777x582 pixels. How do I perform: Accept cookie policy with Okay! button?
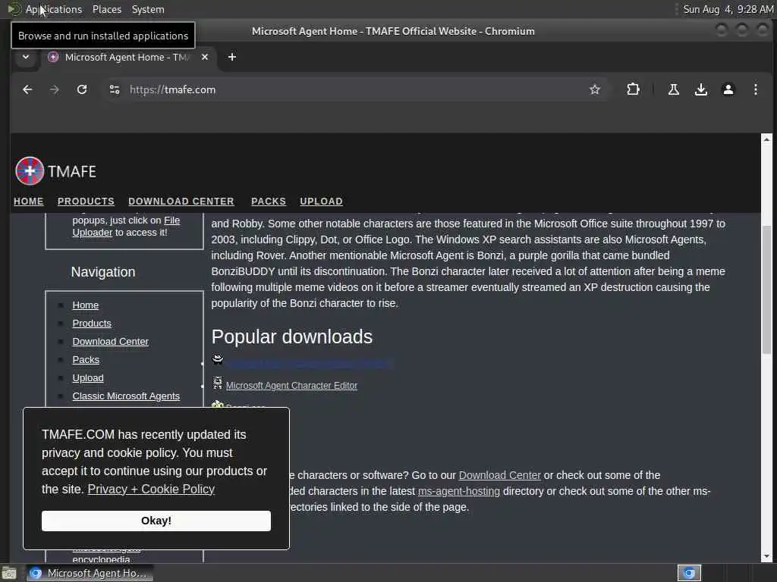[x=156, y=521]
